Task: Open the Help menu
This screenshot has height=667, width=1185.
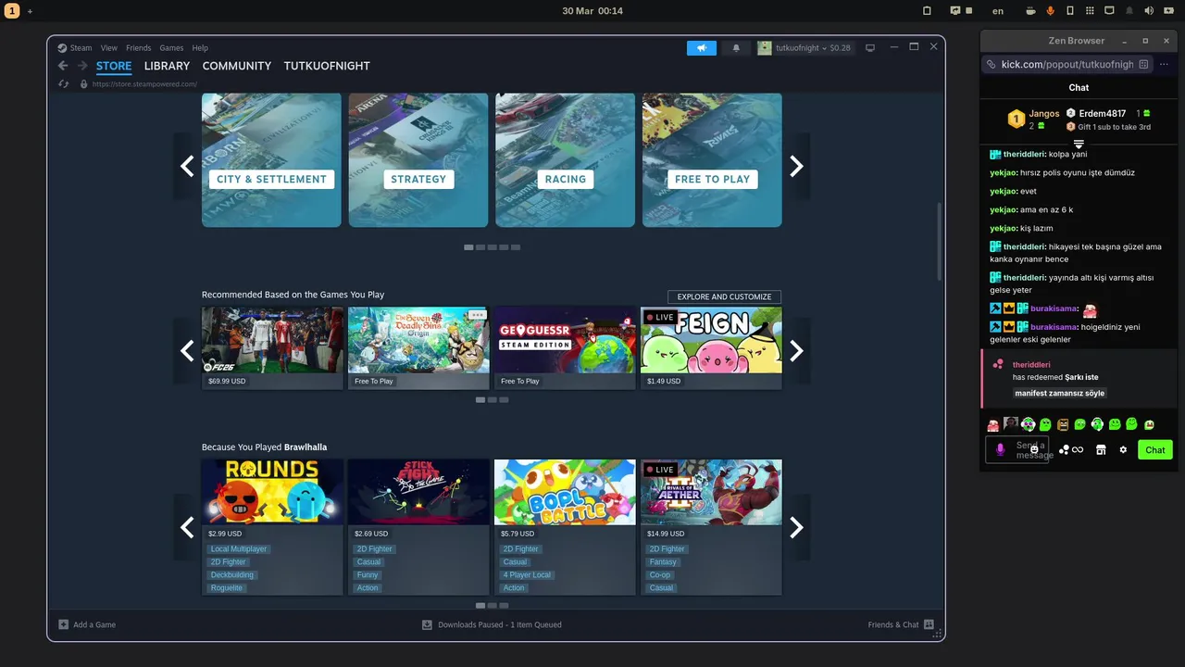Action: [200, 48]
